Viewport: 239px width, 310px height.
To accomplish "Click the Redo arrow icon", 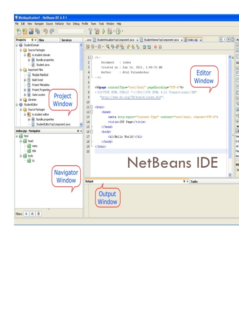I will tap(52, 31).
